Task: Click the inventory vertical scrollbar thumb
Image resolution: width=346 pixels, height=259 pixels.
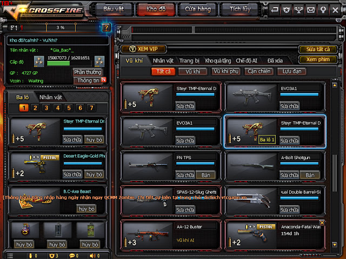Action: click(335, 173)
